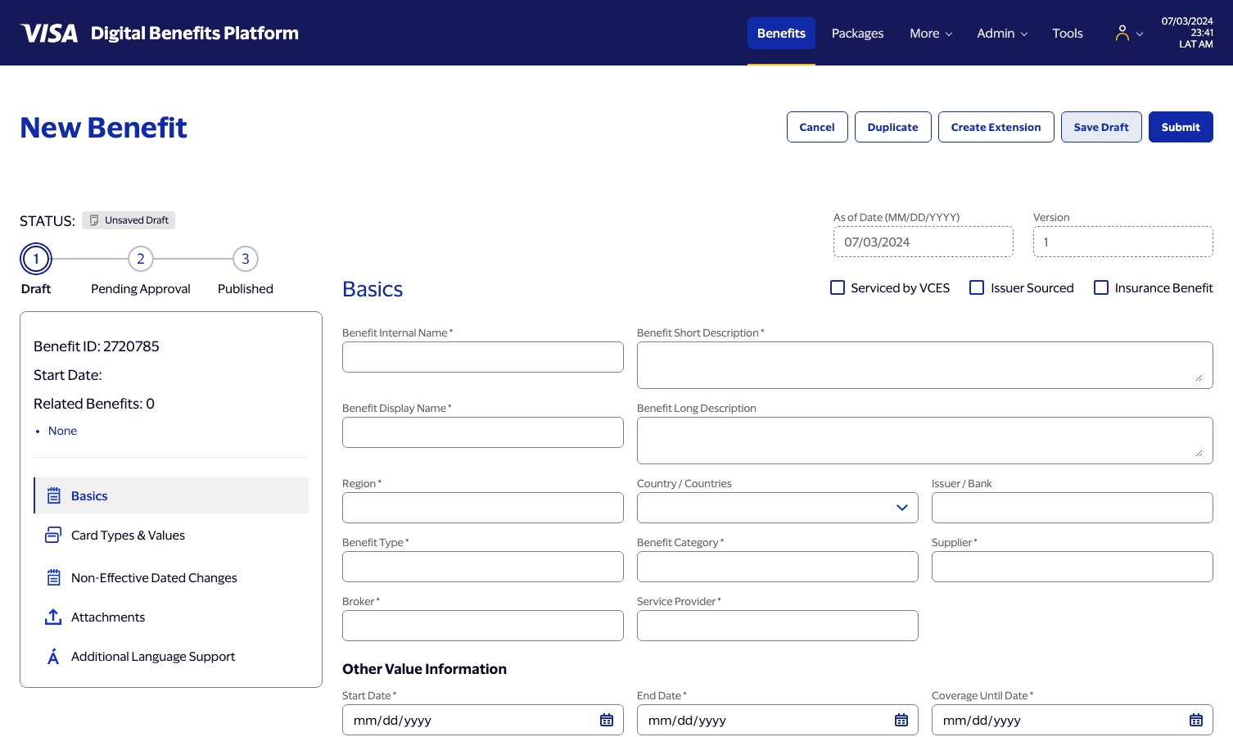
Task: Switch to Benefits tab
Action: 781,34
